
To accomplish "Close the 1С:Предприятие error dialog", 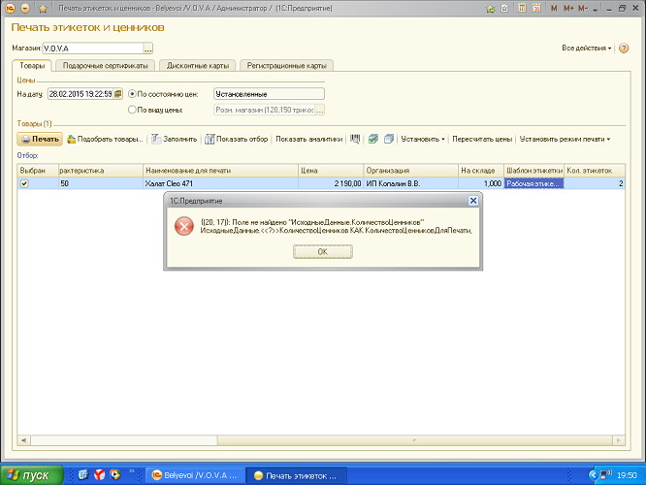I will pyautogui.click(x=473, y=200).
